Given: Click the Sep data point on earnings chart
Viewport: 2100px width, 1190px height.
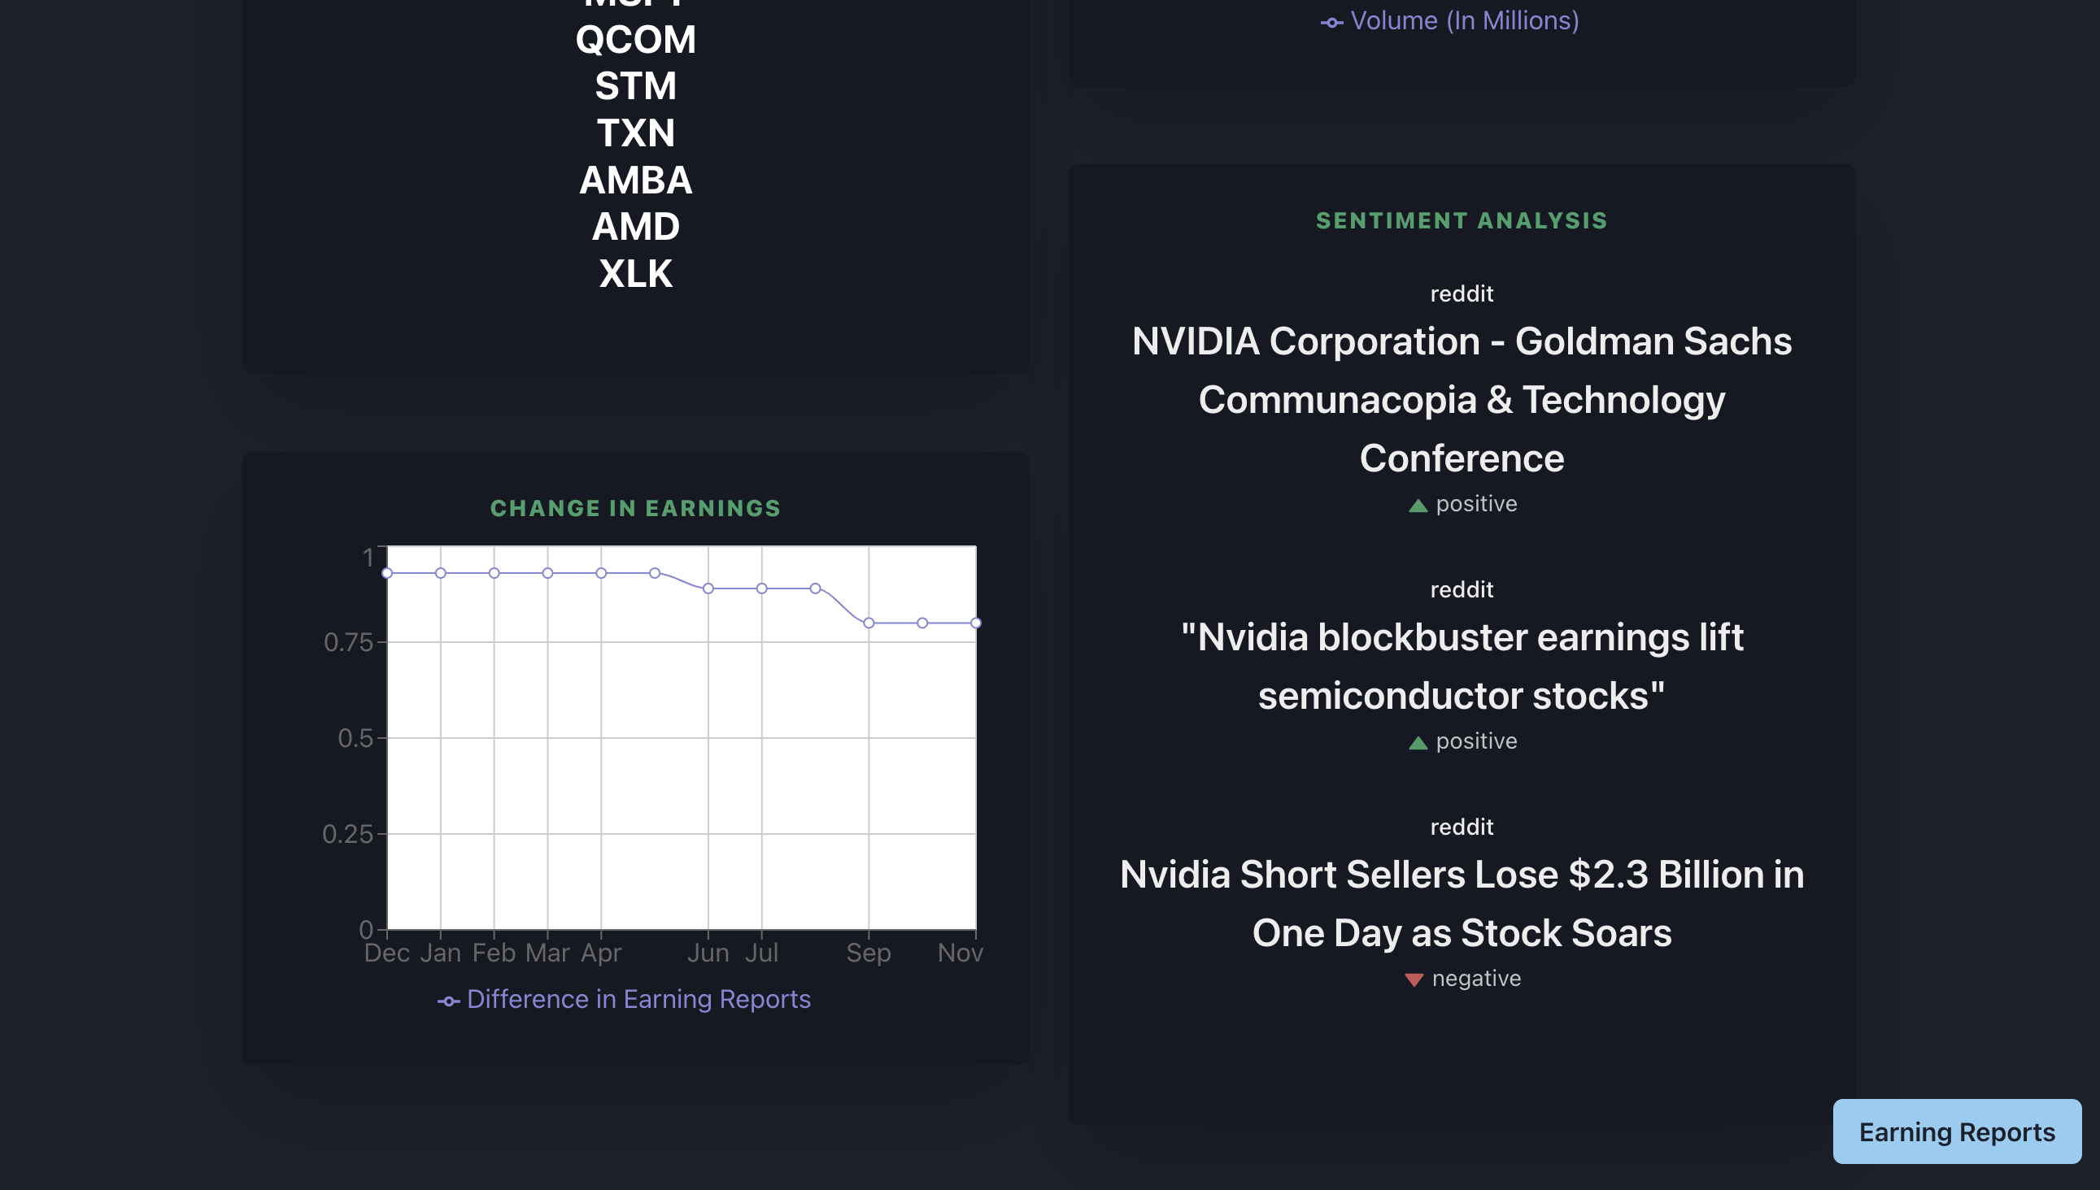Looking at the screenshot, I should click(x=869, y=623).
